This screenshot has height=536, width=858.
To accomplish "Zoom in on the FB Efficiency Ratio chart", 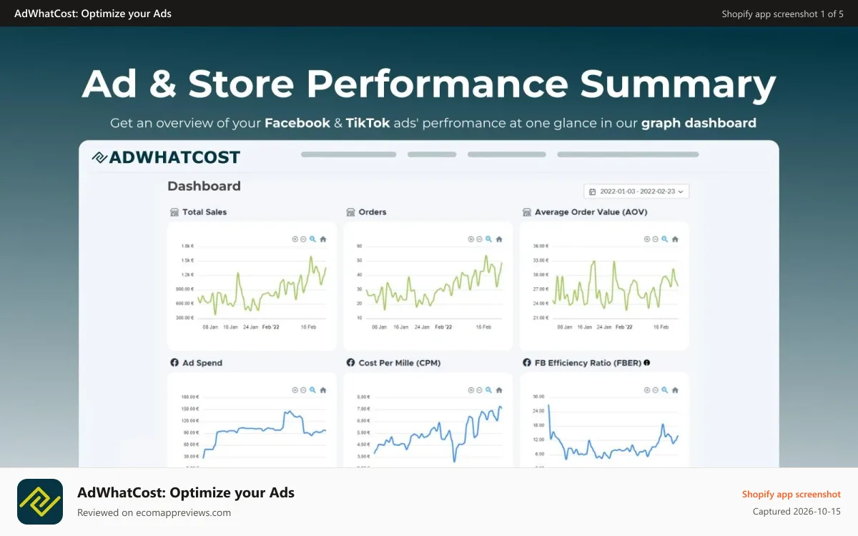I will [x=647, y=390].
